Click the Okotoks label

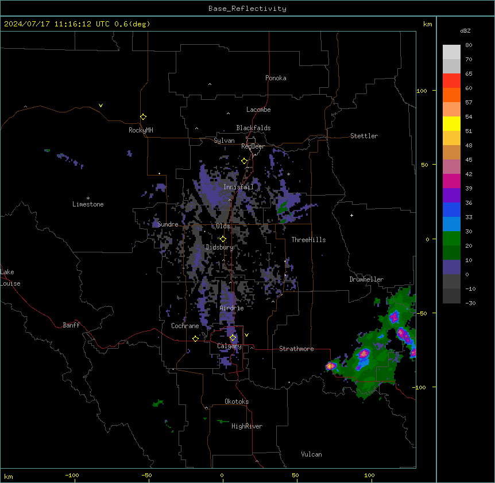(x=237, y=402)
